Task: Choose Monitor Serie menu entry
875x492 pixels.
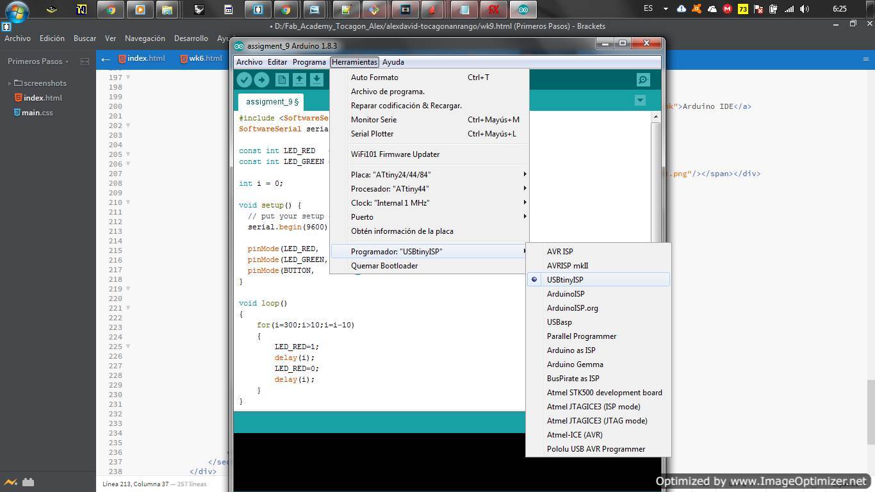Action: point(430,120)
